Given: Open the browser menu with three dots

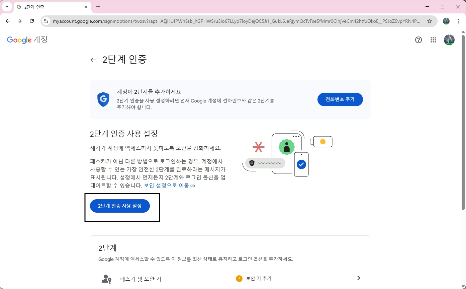Looking at the screenshot, I should click(x=459, y=21).
